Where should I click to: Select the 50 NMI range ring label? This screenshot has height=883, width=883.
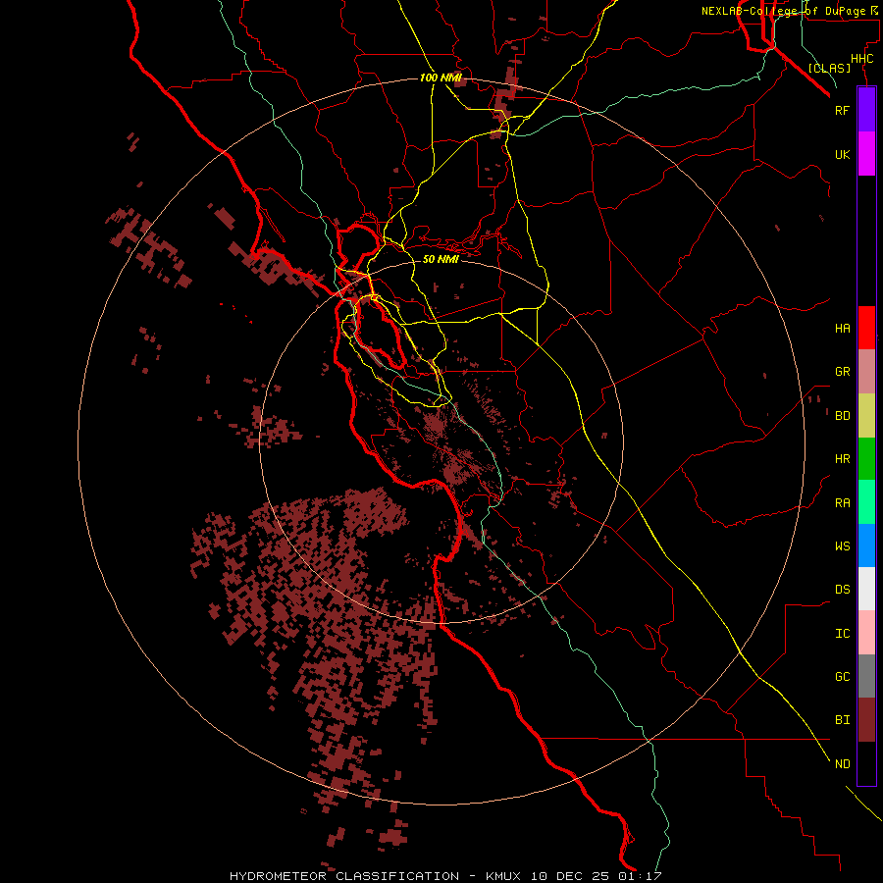(441, 259)
